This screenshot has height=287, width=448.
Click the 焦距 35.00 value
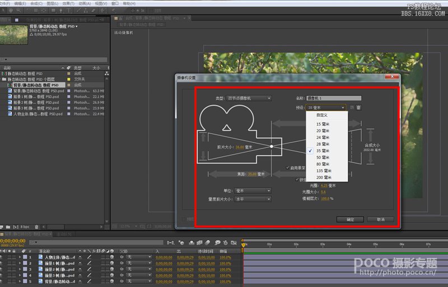252,174
